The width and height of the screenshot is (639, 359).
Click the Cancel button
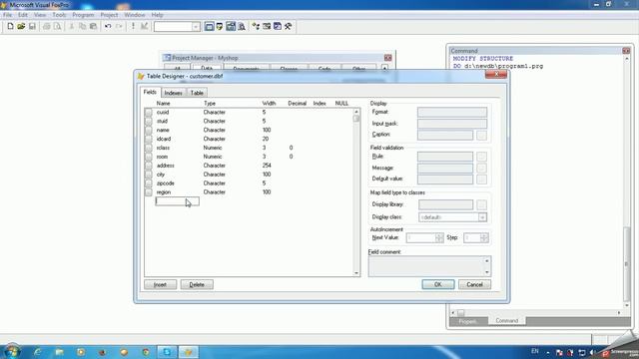point(475,284)
